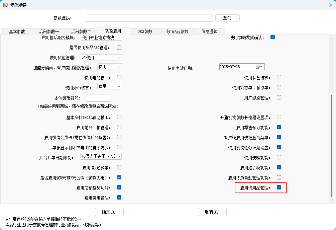Viewport: 336px width, 230px height.
Task: Uncheck 启用零售预订功能 checkbox
Action: (279, 127)
